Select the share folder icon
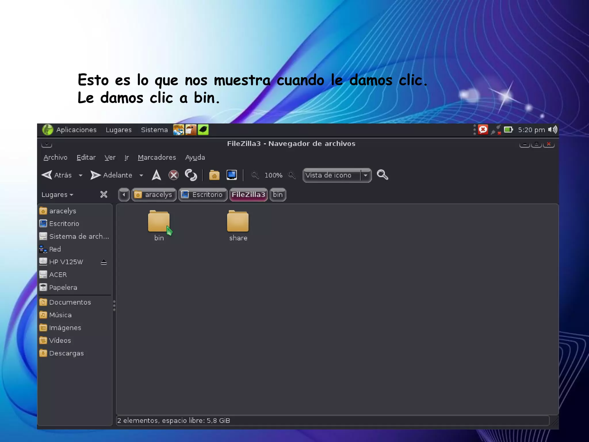The height and width of the screenshot is (442, 589). click(238, 221)
